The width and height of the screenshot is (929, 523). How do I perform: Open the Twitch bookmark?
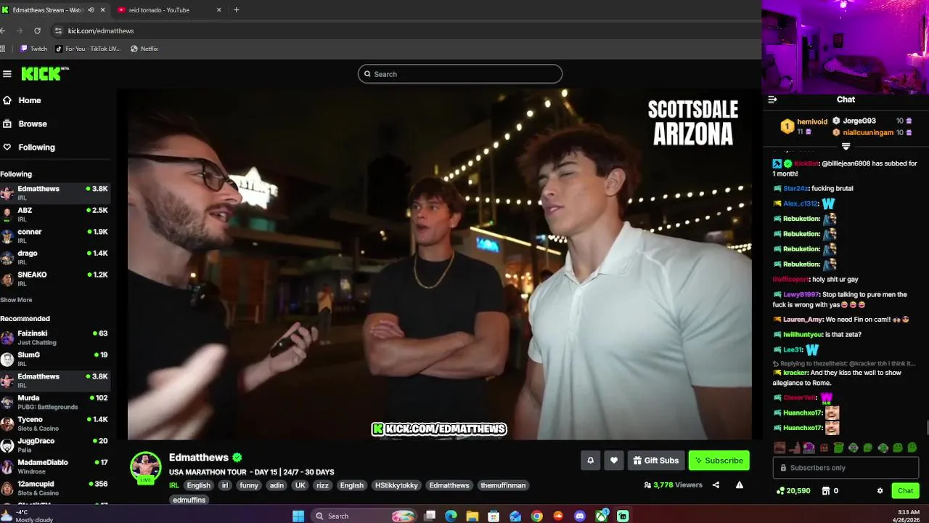tap(33, 49)
